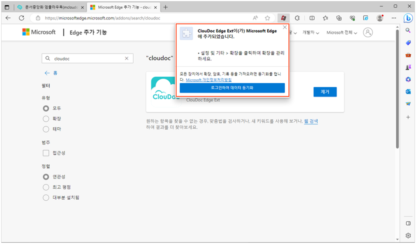Image resolution: width=417 pixels, height=244 pixels.
Task: Return to 홈 via back arrow link
Action: 51,73
